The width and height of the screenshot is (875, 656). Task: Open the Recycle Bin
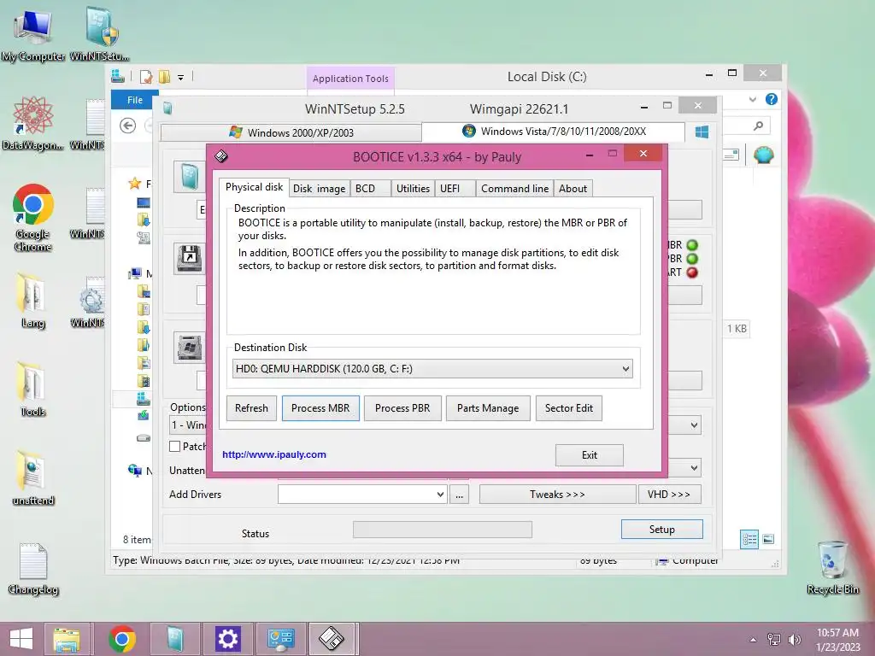pyautogui.click(x=833, y=567)
